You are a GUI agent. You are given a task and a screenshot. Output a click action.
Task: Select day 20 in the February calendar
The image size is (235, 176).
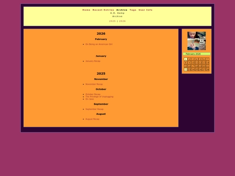pyautogui.click(x=204, y=66)
